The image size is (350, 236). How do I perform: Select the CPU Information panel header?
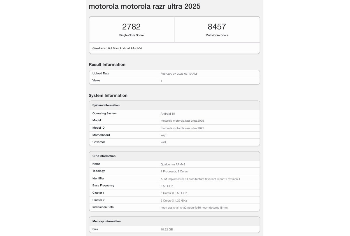[x=104, y=156]
